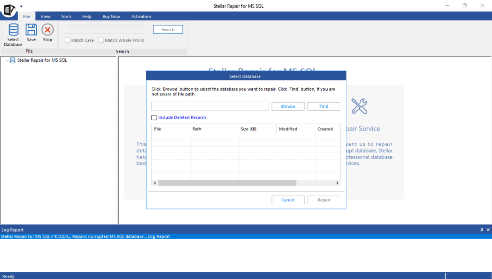The height and width of the screenshot is (279, 492).
Task: Open the Activation tab
Action: (141, 16)
